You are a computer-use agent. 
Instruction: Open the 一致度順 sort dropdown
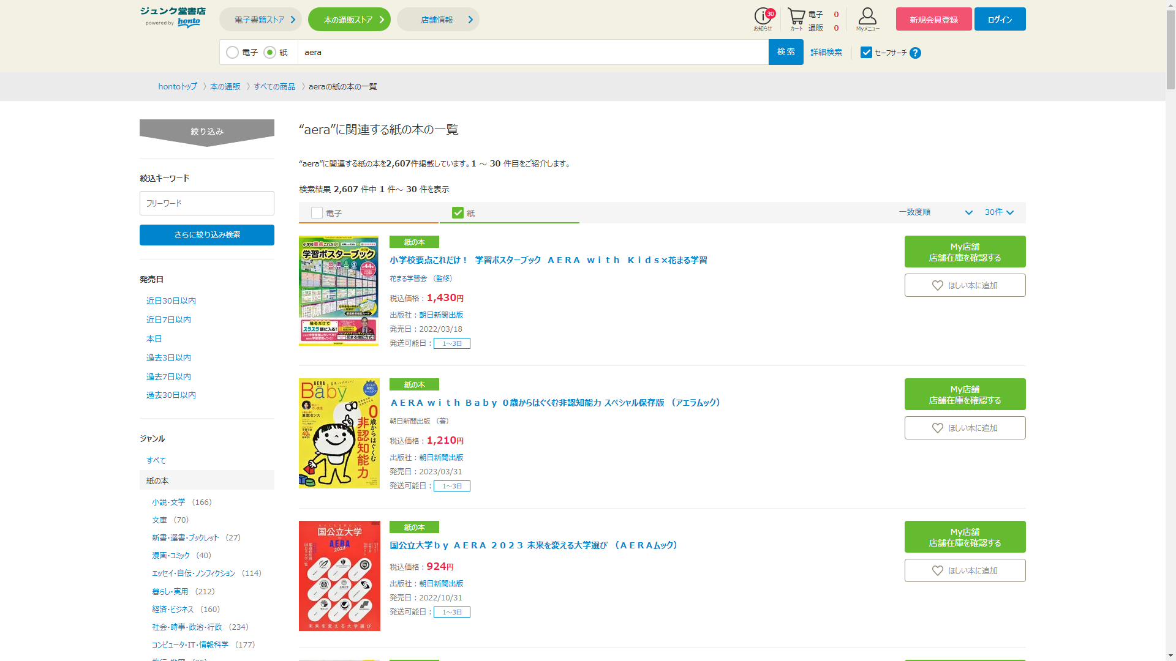(x=935, y=212)
